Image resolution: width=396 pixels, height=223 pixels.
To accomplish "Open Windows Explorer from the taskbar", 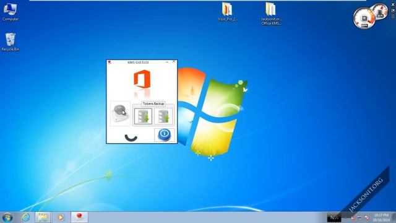I will (x=43, y=217).
